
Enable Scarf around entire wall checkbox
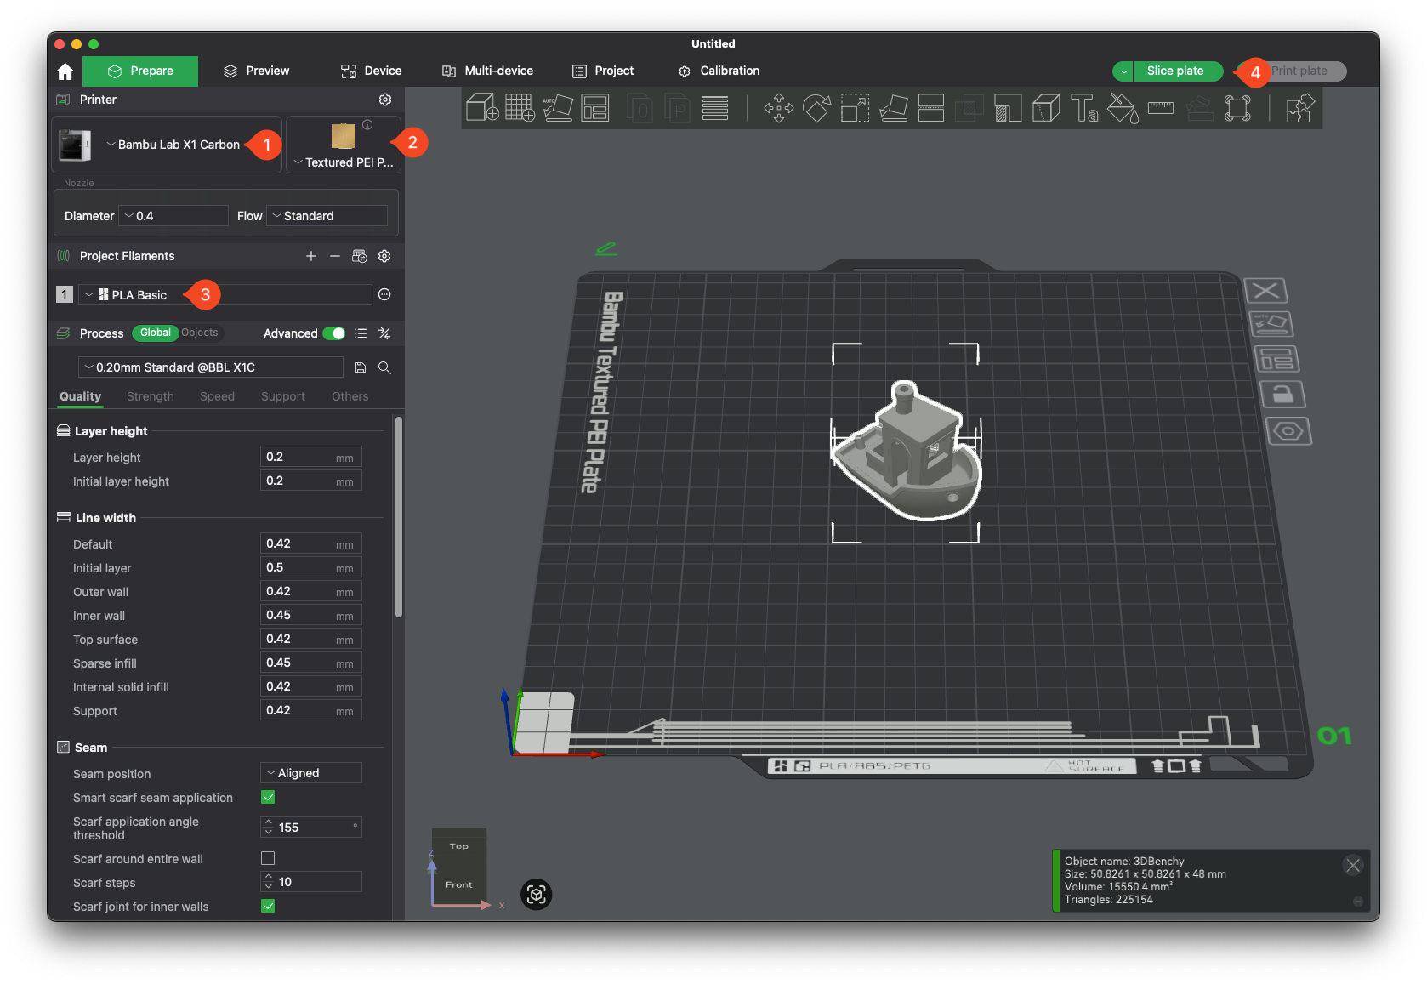coord(268,858)
